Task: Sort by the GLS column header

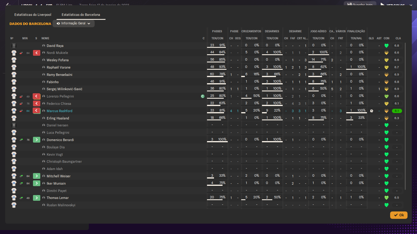Action: pyautogui.click(x=371, y=38)
